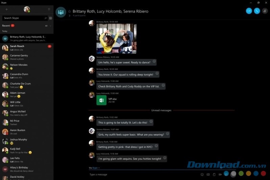Select the green color circle
The width and height of the screenshot is (270, 180).
tap(241, 174)
